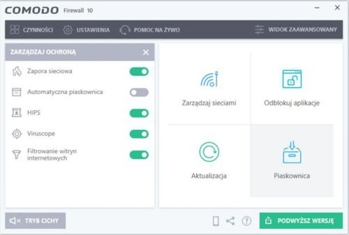This screenshot has width=349, height=235.
Task: Start Pomoc na żywo live help
Action: [x=150, y=30]
